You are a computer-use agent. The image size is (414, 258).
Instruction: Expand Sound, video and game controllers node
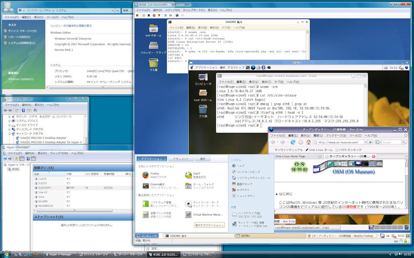(9, 117)
